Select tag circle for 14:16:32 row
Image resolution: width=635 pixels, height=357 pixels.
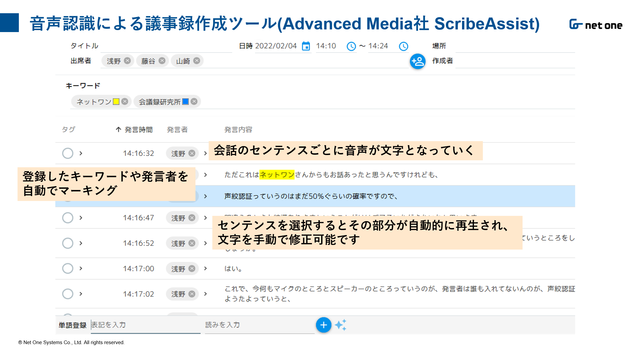(68, 153)
